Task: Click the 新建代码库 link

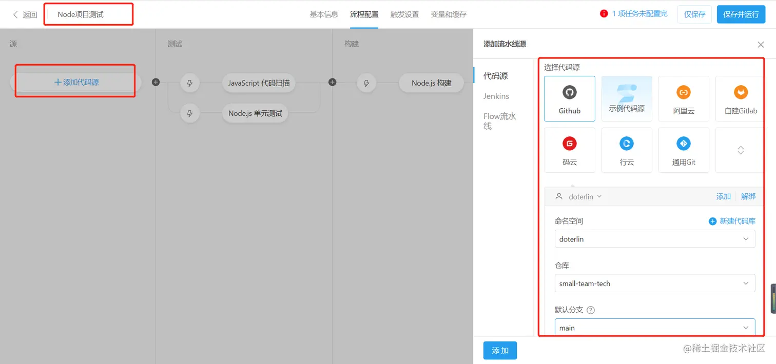Action: point(738,221)
